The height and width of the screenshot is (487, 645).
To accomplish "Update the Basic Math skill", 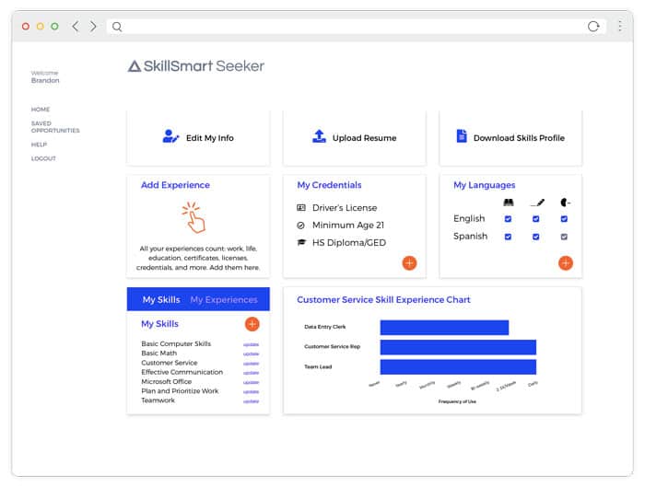I will [x=251, y=354].
